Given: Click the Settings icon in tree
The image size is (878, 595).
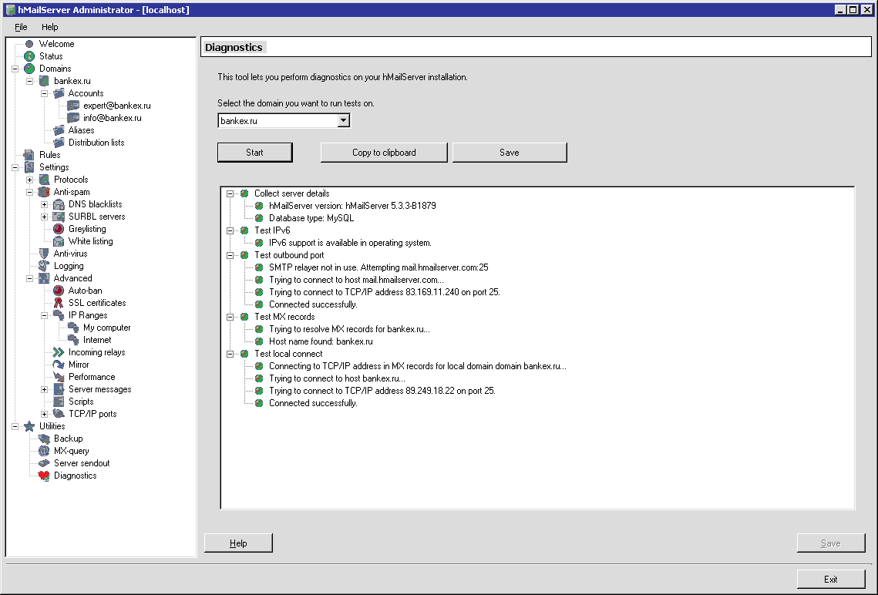Looking at the screenshot, I should coord(29,166).
